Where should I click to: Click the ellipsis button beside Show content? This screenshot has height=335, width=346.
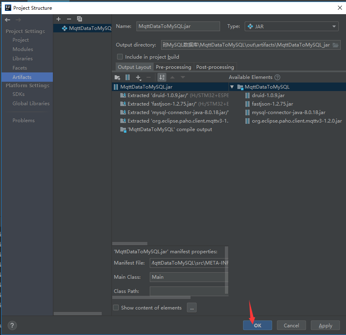[x=192, y=307]
